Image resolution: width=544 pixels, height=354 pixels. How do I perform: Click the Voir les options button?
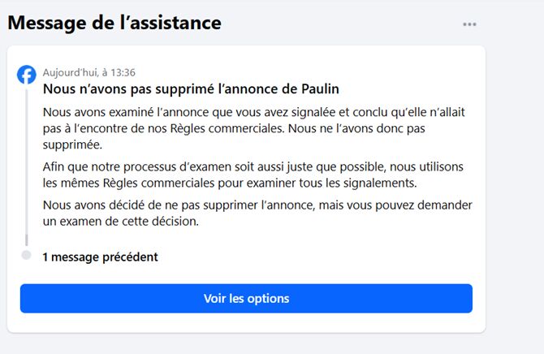(x=246, y=299)
